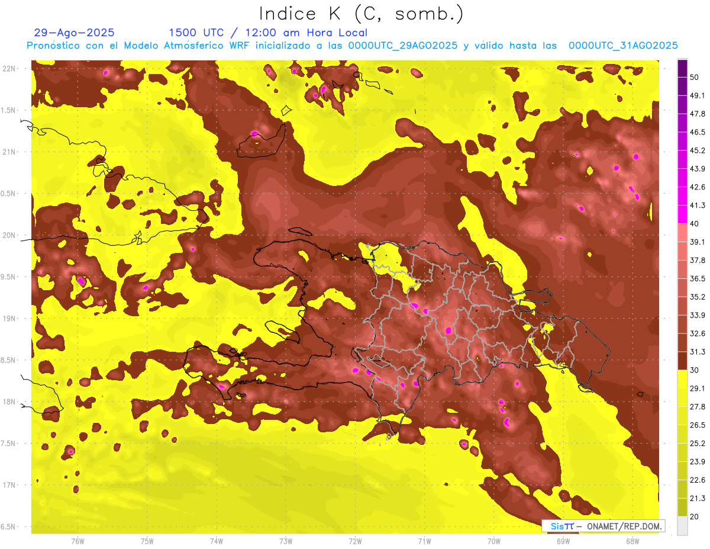This screenshot has height=549, width=710.
Task: Click the "37.8" value on color scale
Action: (696, 261)
